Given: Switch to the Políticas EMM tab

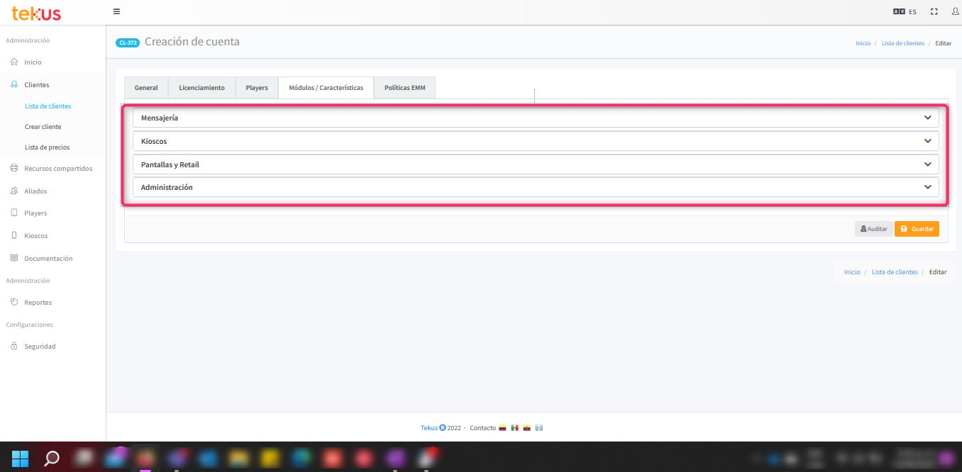Looking at the screenshot, I should coord(404,88).
